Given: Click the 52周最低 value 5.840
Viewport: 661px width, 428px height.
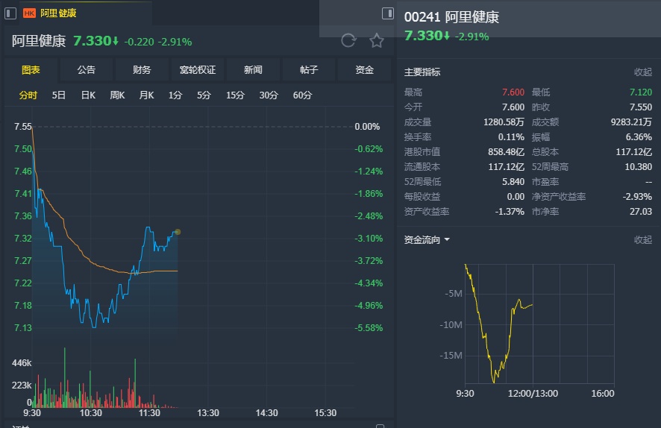Looking at the screenshot, I should point(513,181).
